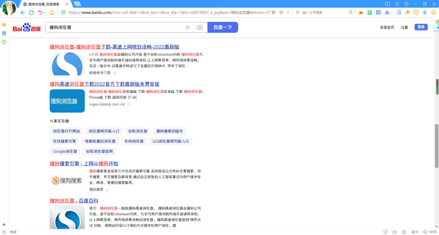Click the green eye extension icon
This screenshot has width=439, height=235.
pyautogui.click(x=370, y=12)
